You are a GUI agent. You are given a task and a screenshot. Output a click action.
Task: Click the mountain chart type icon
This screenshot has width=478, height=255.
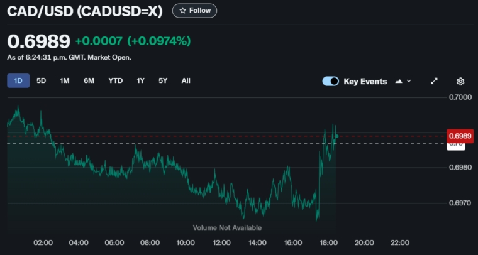[x=399, y=81]
